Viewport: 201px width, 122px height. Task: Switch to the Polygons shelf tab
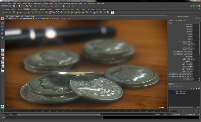tap(27, 9)
